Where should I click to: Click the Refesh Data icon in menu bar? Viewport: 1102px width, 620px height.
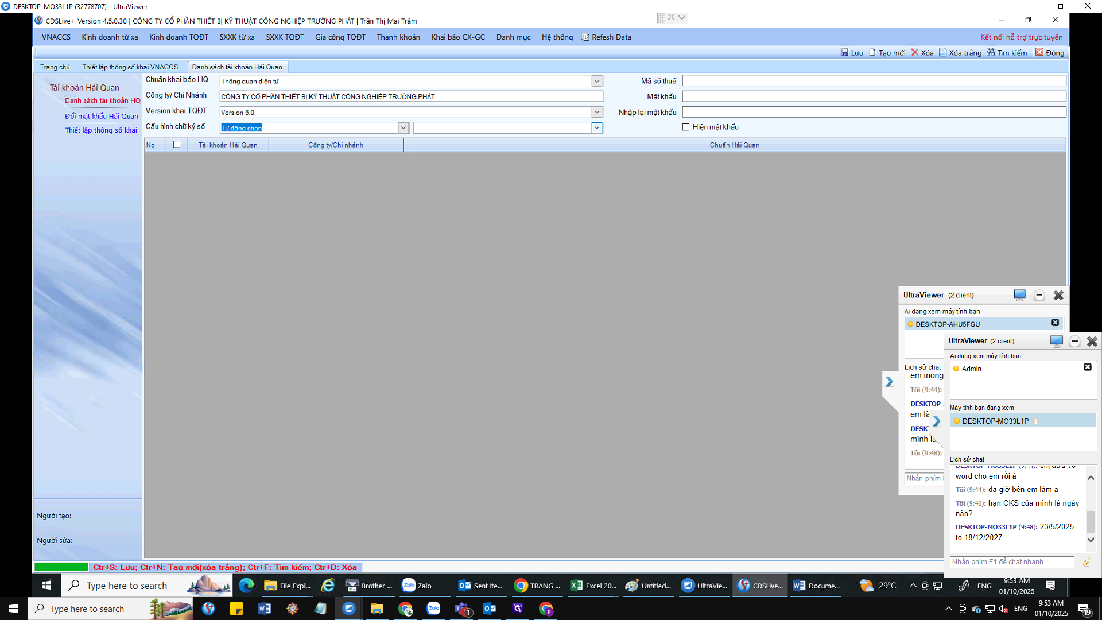tap(585, 37)
